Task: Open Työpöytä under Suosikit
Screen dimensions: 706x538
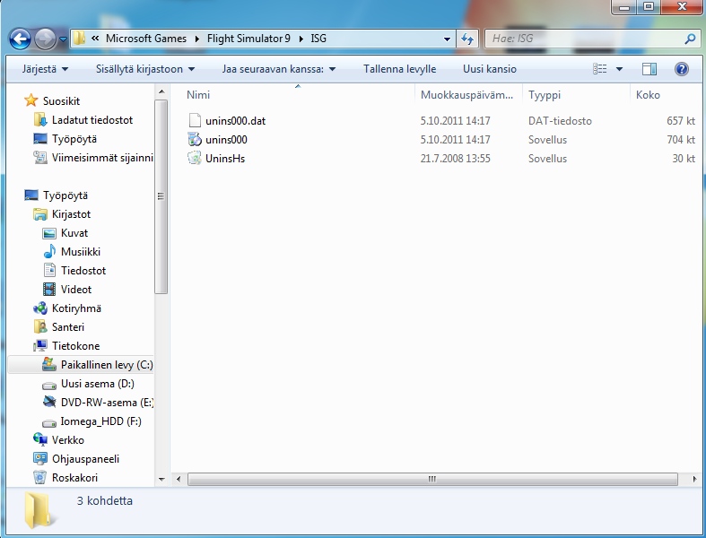Action: pos(74,139)
